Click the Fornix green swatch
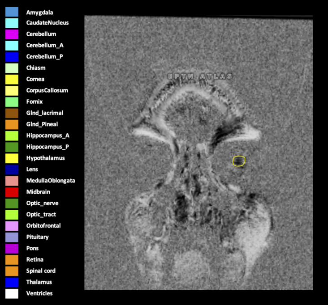Viewport: 328px width, 305px height. pyautogui.click(x=12, y=102)
